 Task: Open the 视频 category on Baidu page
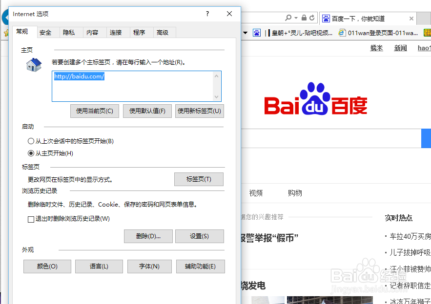(256, 193)
